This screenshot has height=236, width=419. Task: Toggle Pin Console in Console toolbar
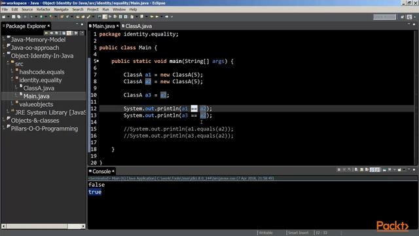coord(384,170)
